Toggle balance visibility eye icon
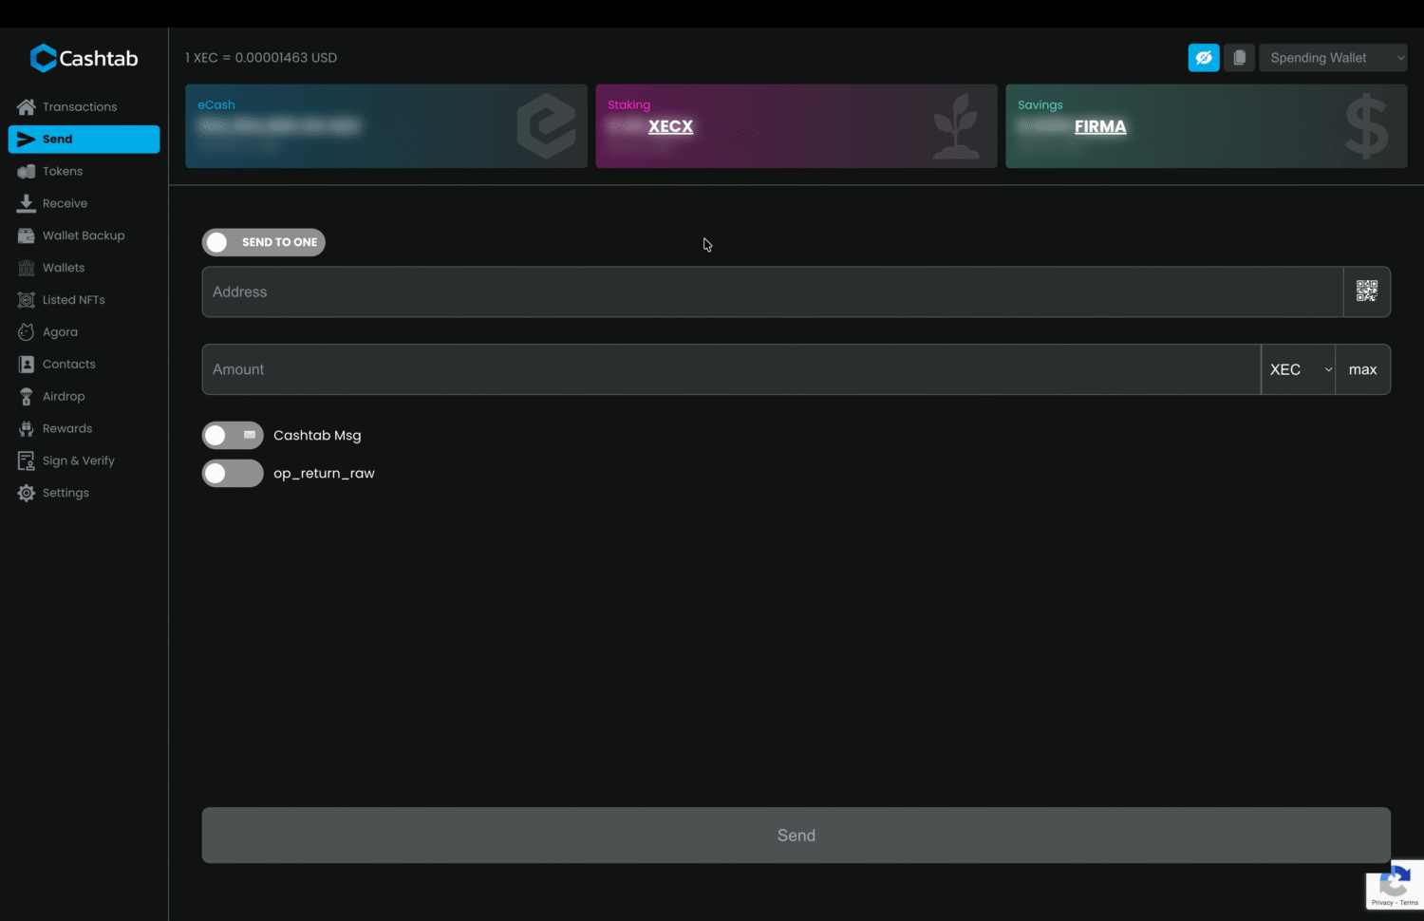 [x=1203, y=58]
